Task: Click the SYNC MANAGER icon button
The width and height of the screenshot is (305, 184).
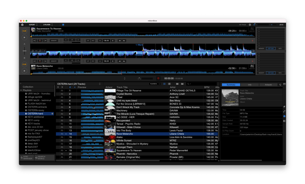Action: 27,158
